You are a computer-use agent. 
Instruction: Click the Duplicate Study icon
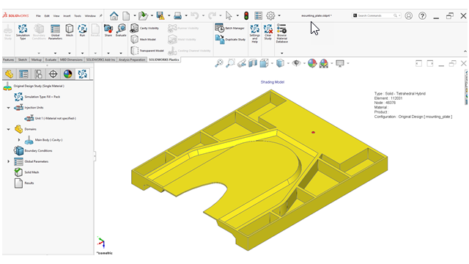[x=230, y=39]
